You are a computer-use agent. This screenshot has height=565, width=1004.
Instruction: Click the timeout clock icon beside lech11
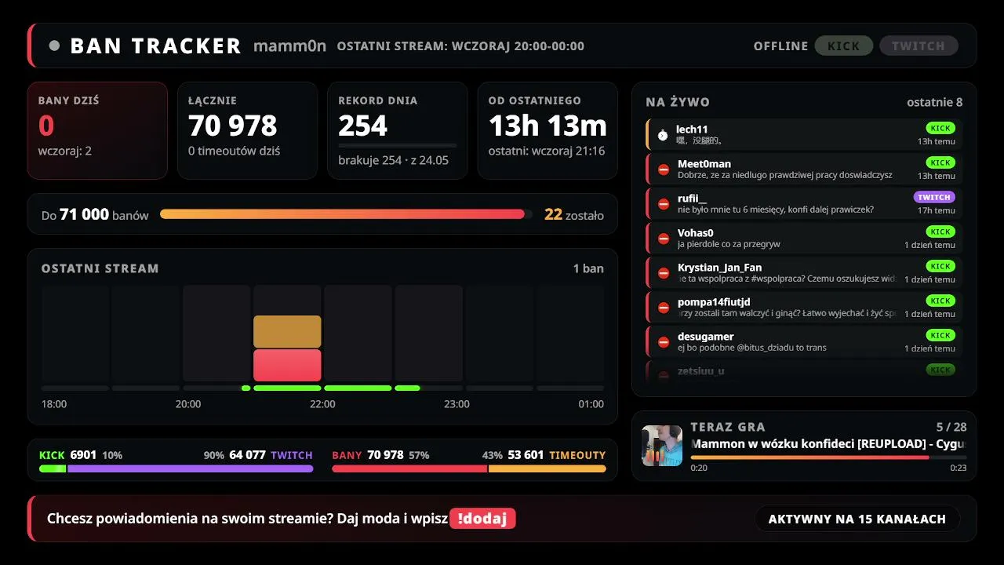tap(663, 135)
